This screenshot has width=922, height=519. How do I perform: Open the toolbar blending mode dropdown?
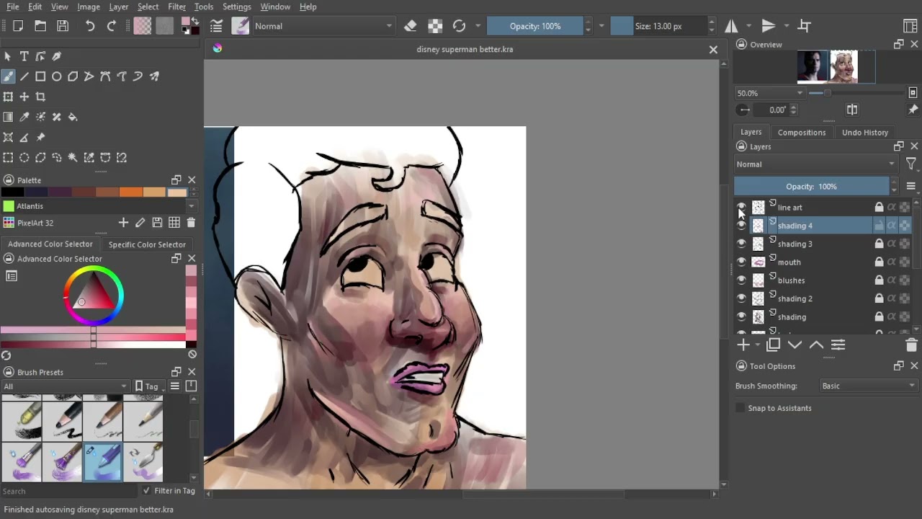pos(323,26)
